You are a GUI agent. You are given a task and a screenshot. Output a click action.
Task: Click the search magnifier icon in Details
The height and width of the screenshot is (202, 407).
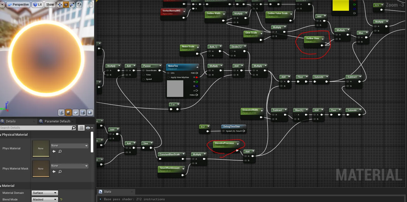74,128
